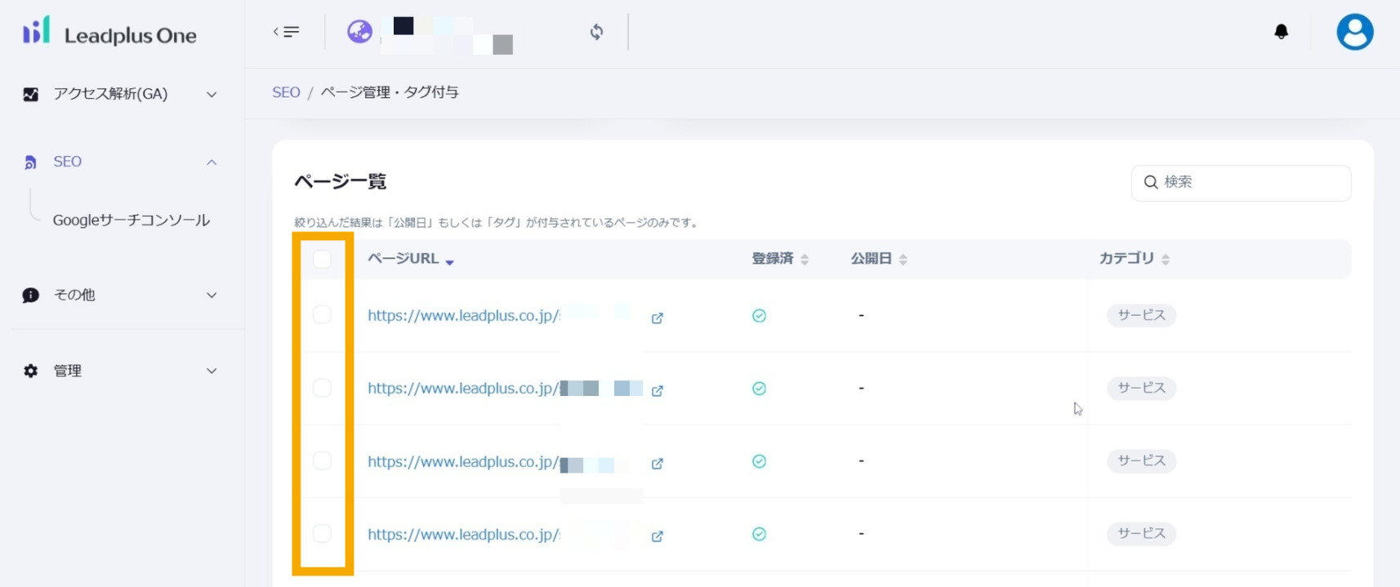Check the first page row checkbox
The height and width of the screenshot is (587, 1400).
[322, 315]
